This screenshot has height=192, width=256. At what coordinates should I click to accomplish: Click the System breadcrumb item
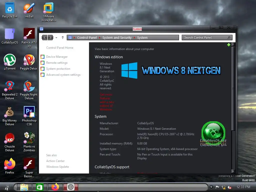tap(142, 37)
